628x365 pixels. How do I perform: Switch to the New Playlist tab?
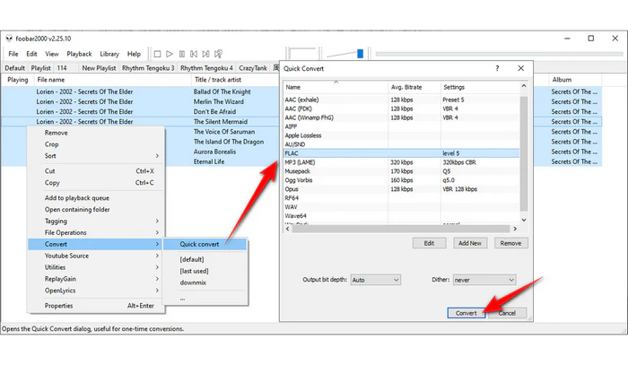tap(99, 68)
